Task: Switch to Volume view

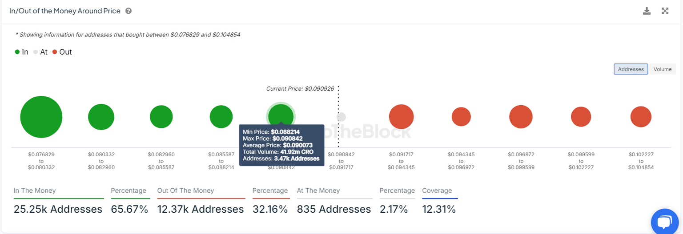Action: click(x=662, y=69)
